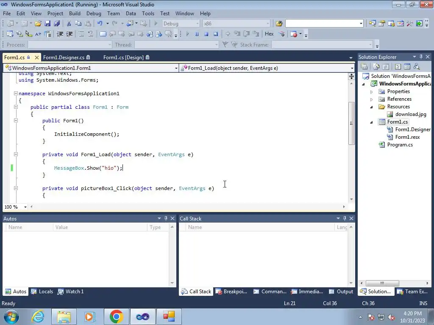Open Google Chrome from the taskbar
Image resolution: width=434 pixels, height=325 pixels.
point(116,317)
